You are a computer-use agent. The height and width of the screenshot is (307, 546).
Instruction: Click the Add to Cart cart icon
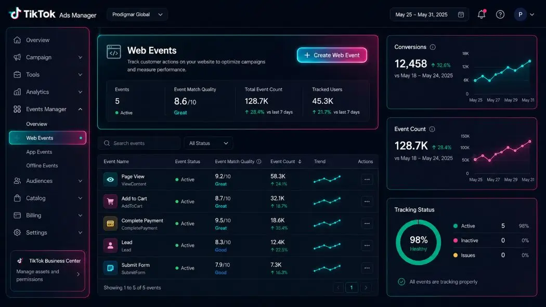click(110, 202)
